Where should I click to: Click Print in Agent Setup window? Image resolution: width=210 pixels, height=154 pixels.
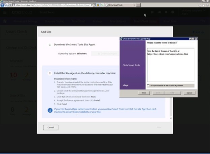[x=144, y=93]
